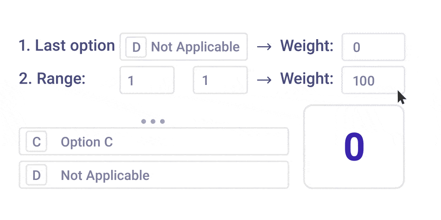The image size is (441, 220).
Task: Click the D badge in answer list
Action: pos(37,175)
